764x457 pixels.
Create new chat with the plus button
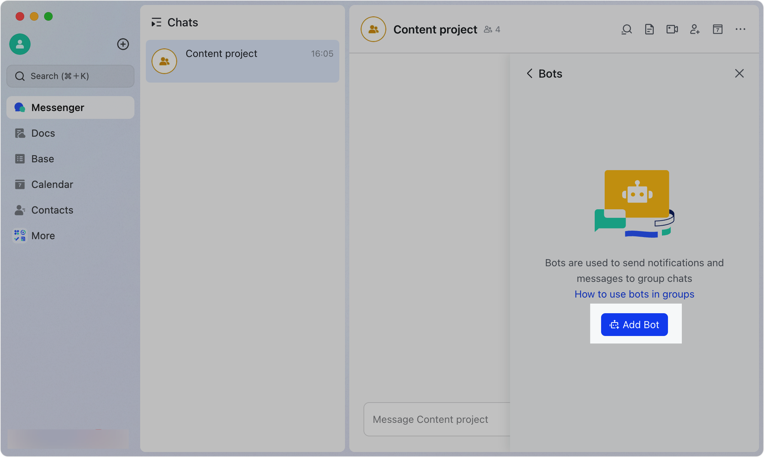click(x=123, y=44)
